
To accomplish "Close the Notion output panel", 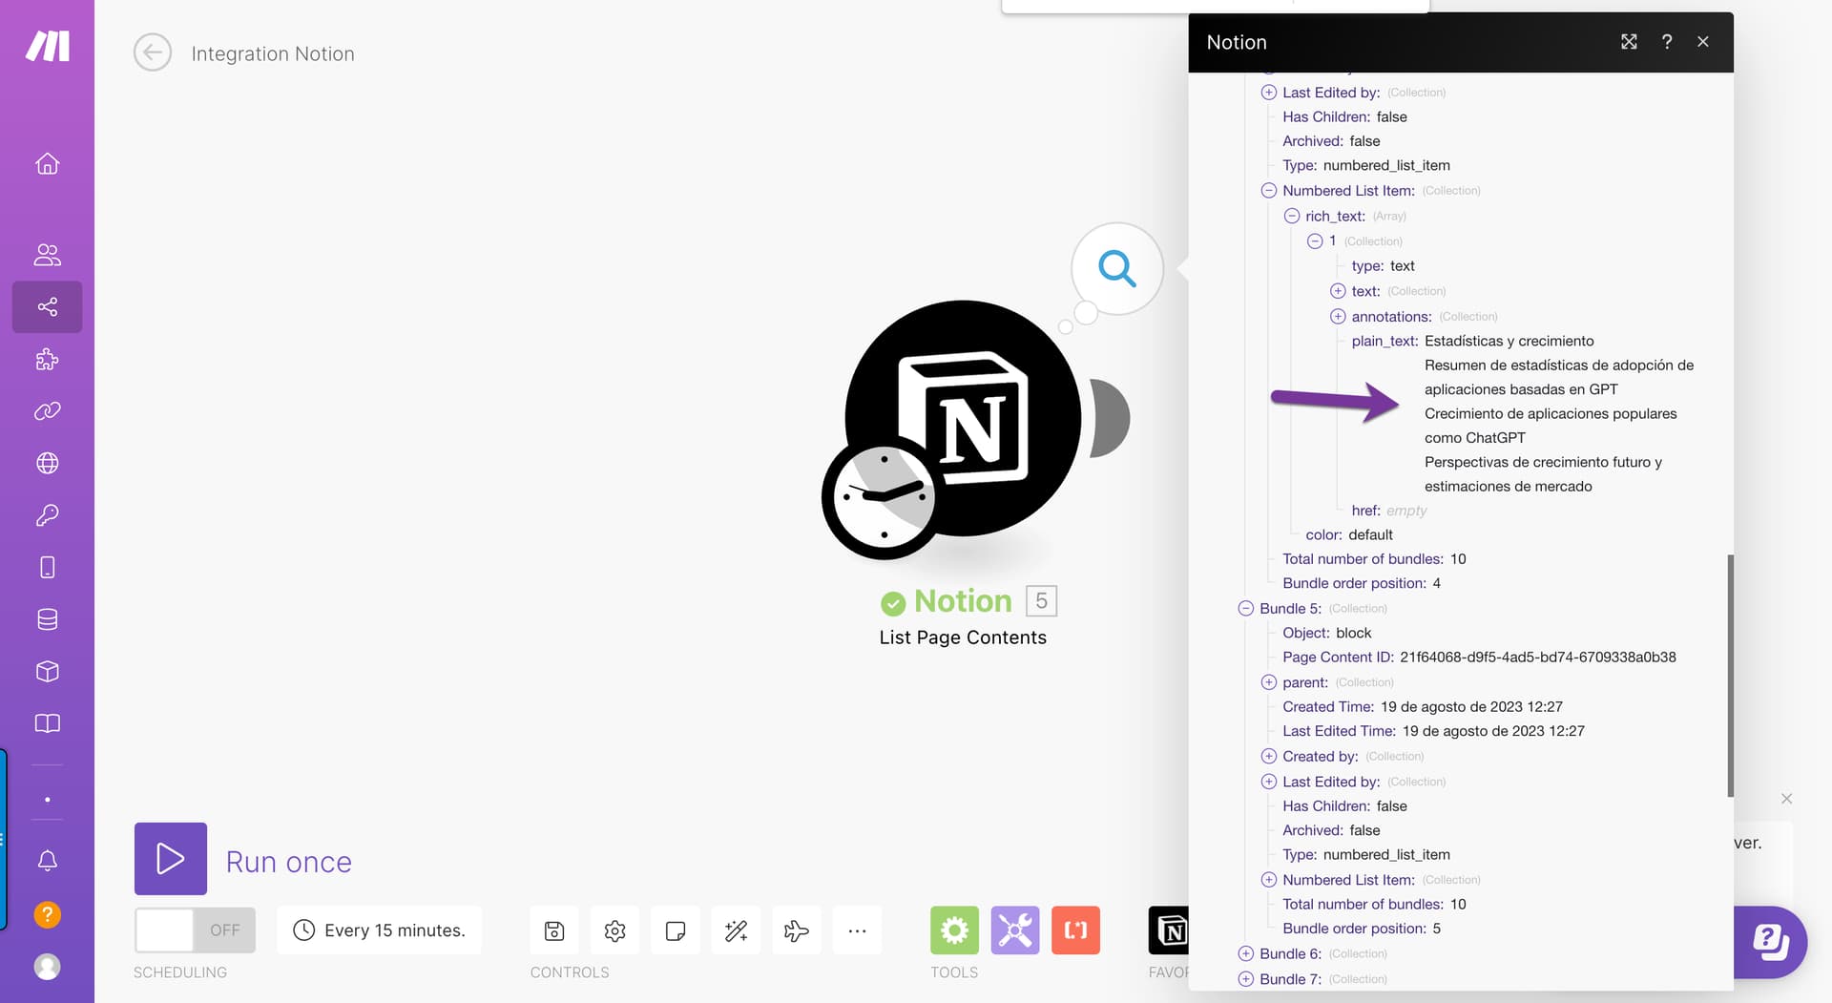I will (x=1703, y=42).
